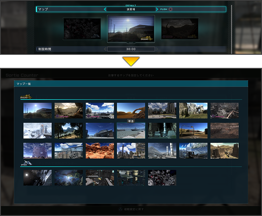
Task: Choose the mountain desert map thumbnail with VARIATION tag
Action: (x=69, y=111)
